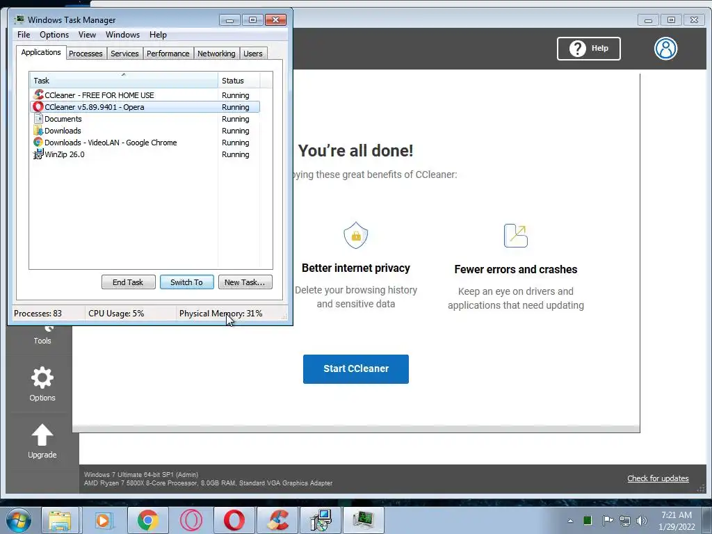Click the green Task Manager tray icon
Viewport: 712px width, 534px height.
pyautogui.click(x=587, y=520)
